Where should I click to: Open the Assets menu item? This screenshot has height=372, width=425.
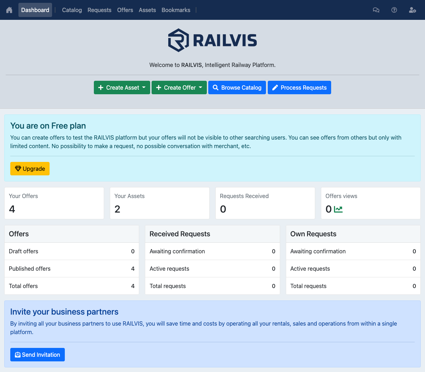tap(147, 10)
